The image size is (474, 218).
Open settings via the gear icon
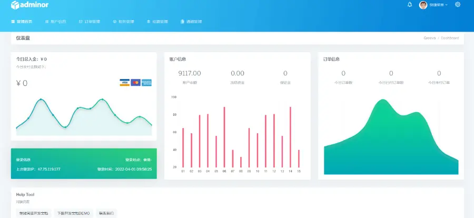457,5
